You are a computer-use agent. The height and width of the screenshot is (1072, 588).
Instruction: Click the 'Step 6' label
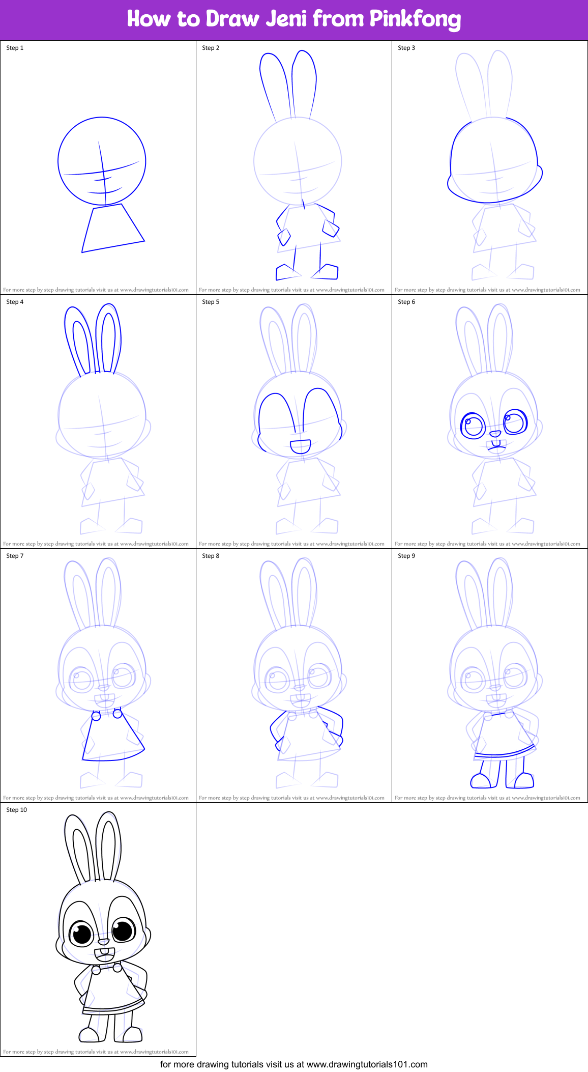point(406,302)
